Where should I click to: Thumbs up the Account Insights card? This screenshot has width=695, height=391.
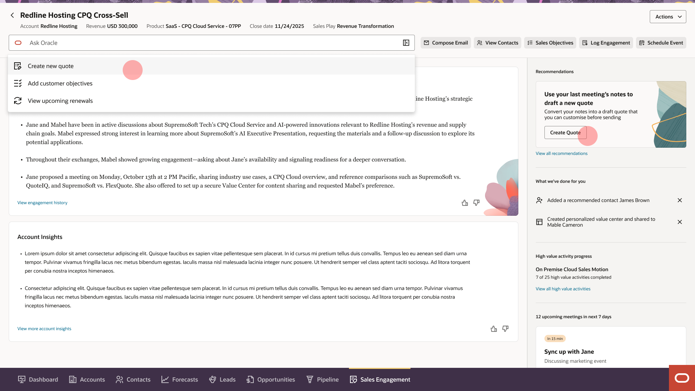point(494,329)
